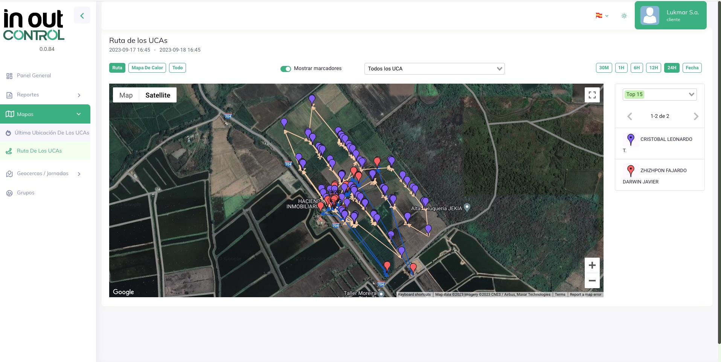
Task: Select the 1H time range button
Action: 621,68
